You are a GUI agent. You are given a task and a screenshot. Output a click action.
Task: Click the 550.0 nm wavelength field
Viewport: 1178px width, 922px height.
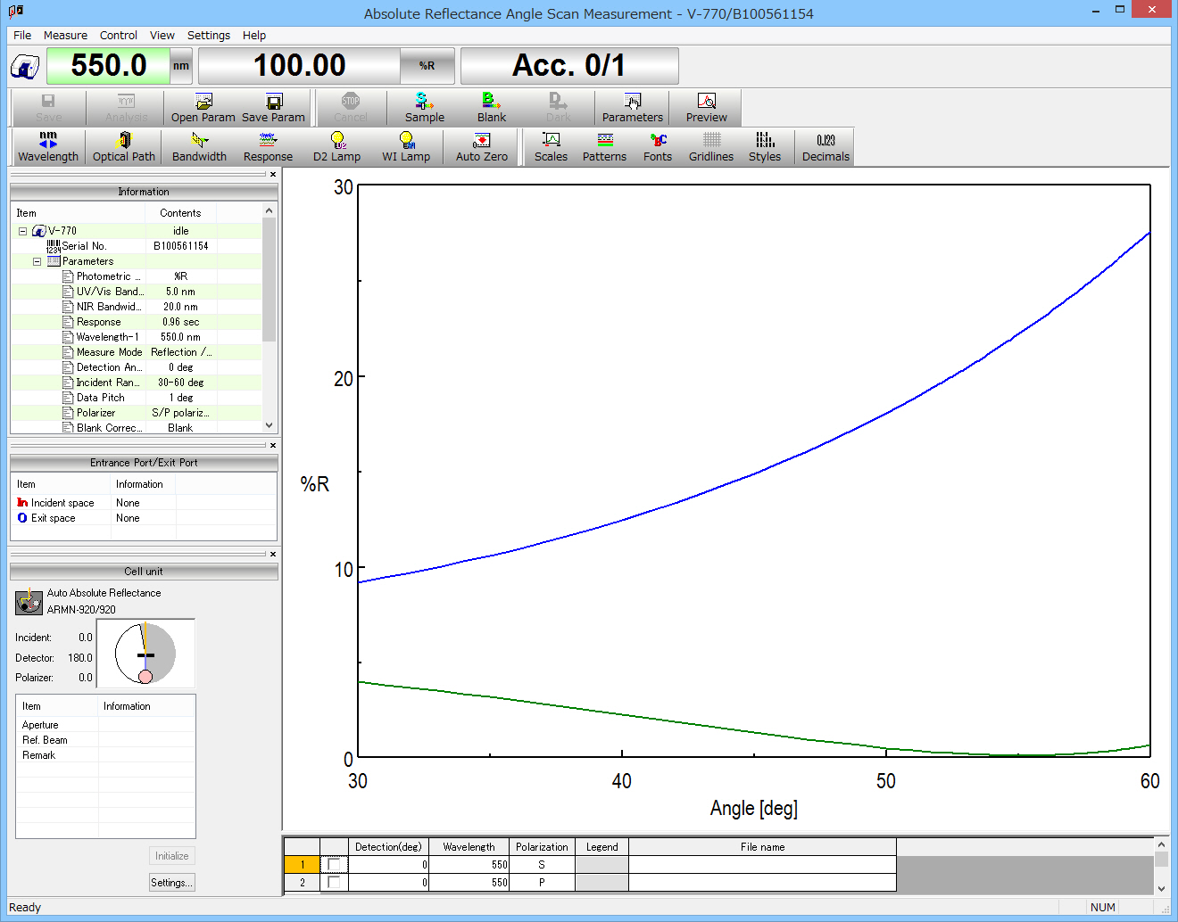pos(109,65)
